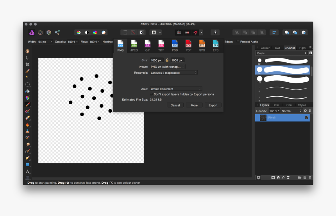Screen dimensions: 336x216
Task: Switch to the Colour panel tab
Action: pos(265,48)
